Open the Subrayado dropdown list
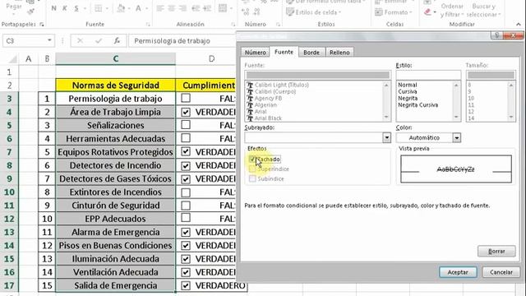This screenshot has height=296, width=526. (387, 137)
